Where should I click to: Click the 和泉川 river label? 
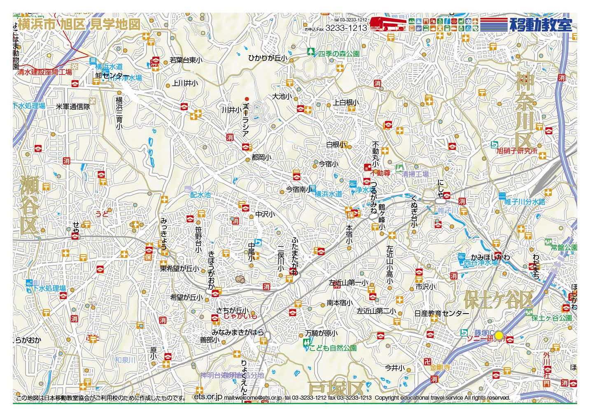click(x=125, y=360)
